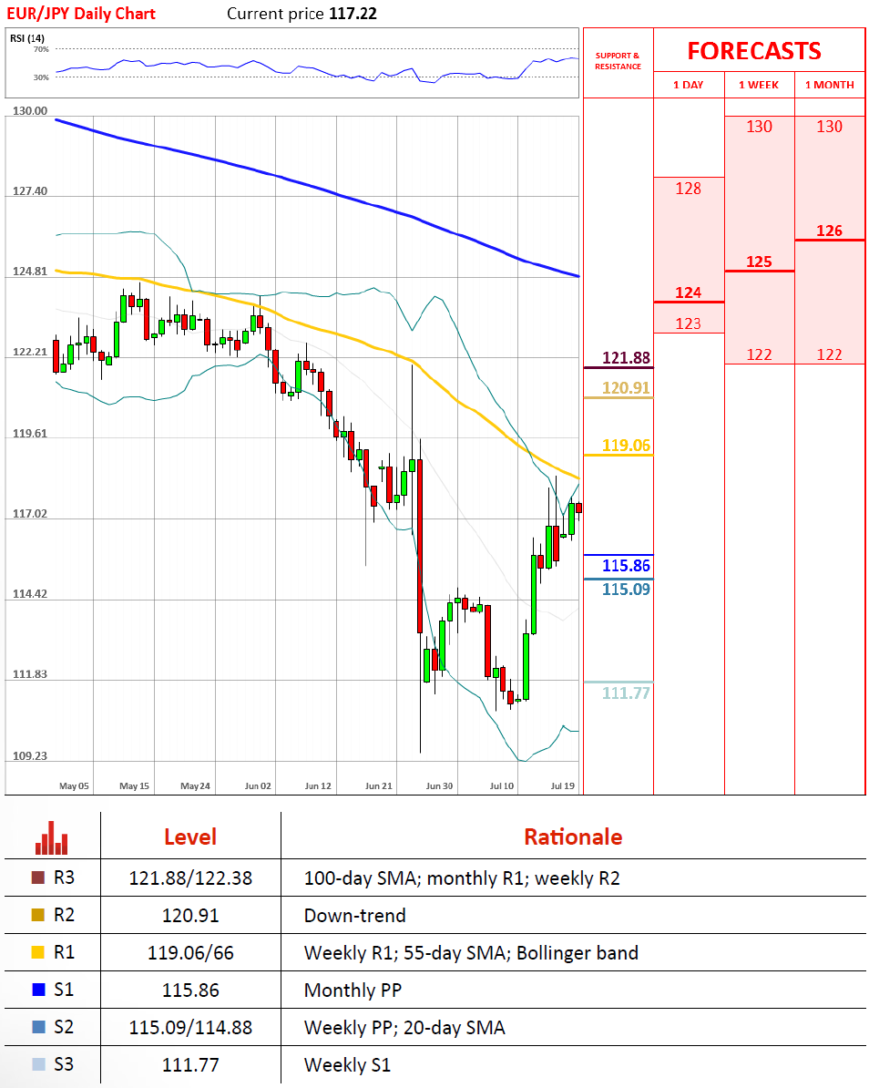Click the R1 yellow color swatch

(x=39, y=953)
